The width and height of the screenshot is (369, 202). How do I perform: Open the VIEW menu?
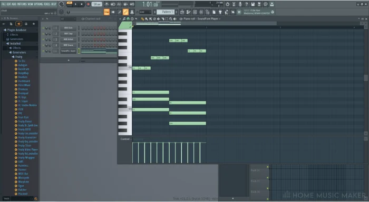pyautogui.click(x=30, y=4)
